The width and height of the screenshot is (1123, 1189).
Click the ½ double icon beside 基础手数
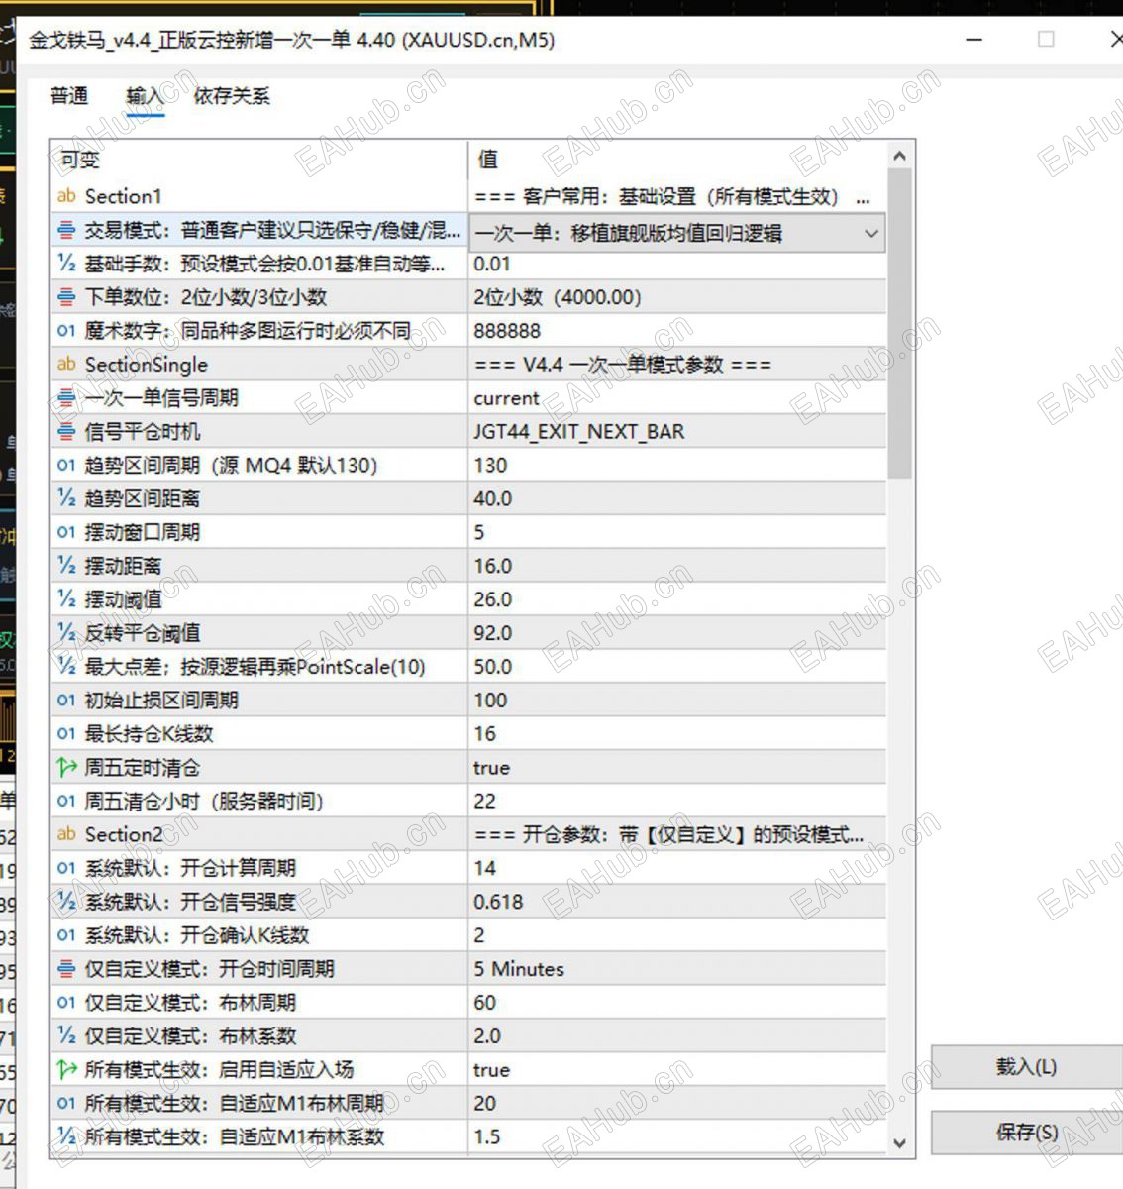66,264
